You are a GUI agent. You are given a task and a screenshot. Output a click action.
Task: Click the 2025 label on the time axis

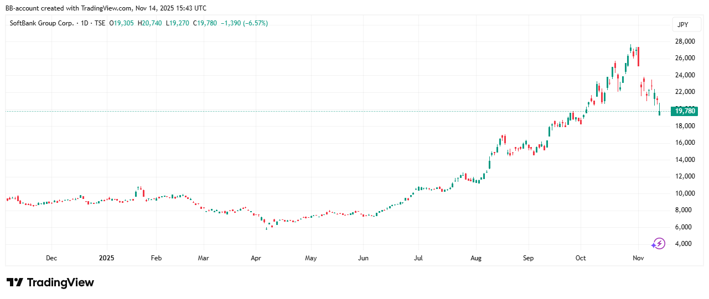[106, 258]
